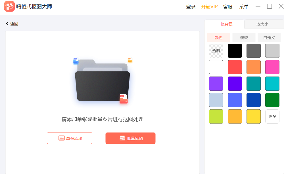
Task: Pick the pink magenta color swatch
Action: coord(272,67)
